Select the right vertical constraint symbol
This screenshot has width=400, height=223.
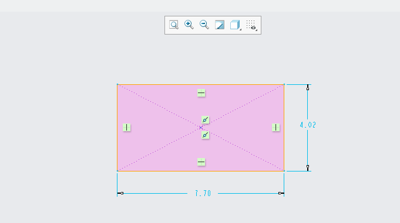click(275, 128)
